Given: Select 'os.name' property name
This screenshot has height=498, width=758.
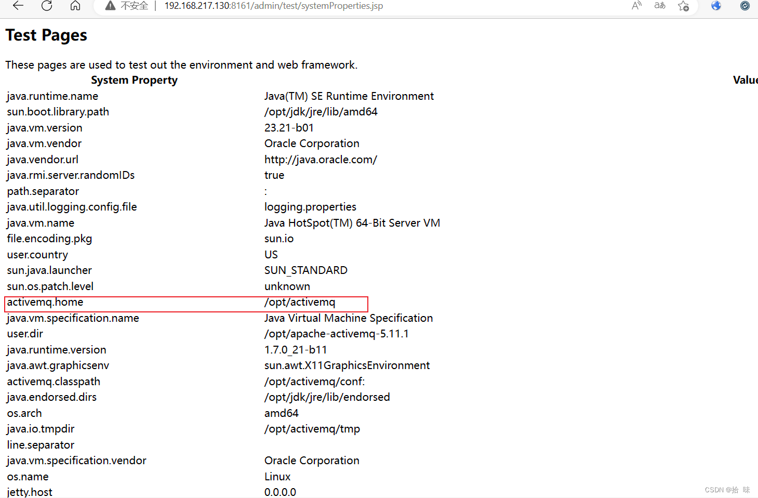Looking at the screenshot, I should pyautogui.click(x=28, y=477).
